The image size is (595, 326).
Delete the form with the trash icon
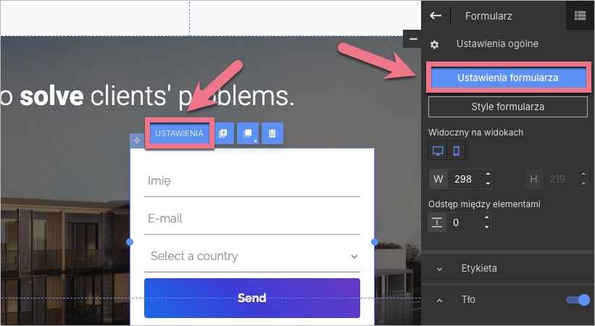click(272, 133)
